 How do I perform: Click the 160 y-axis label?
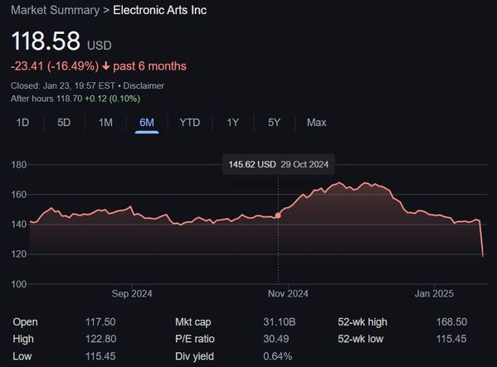point(19,194)
